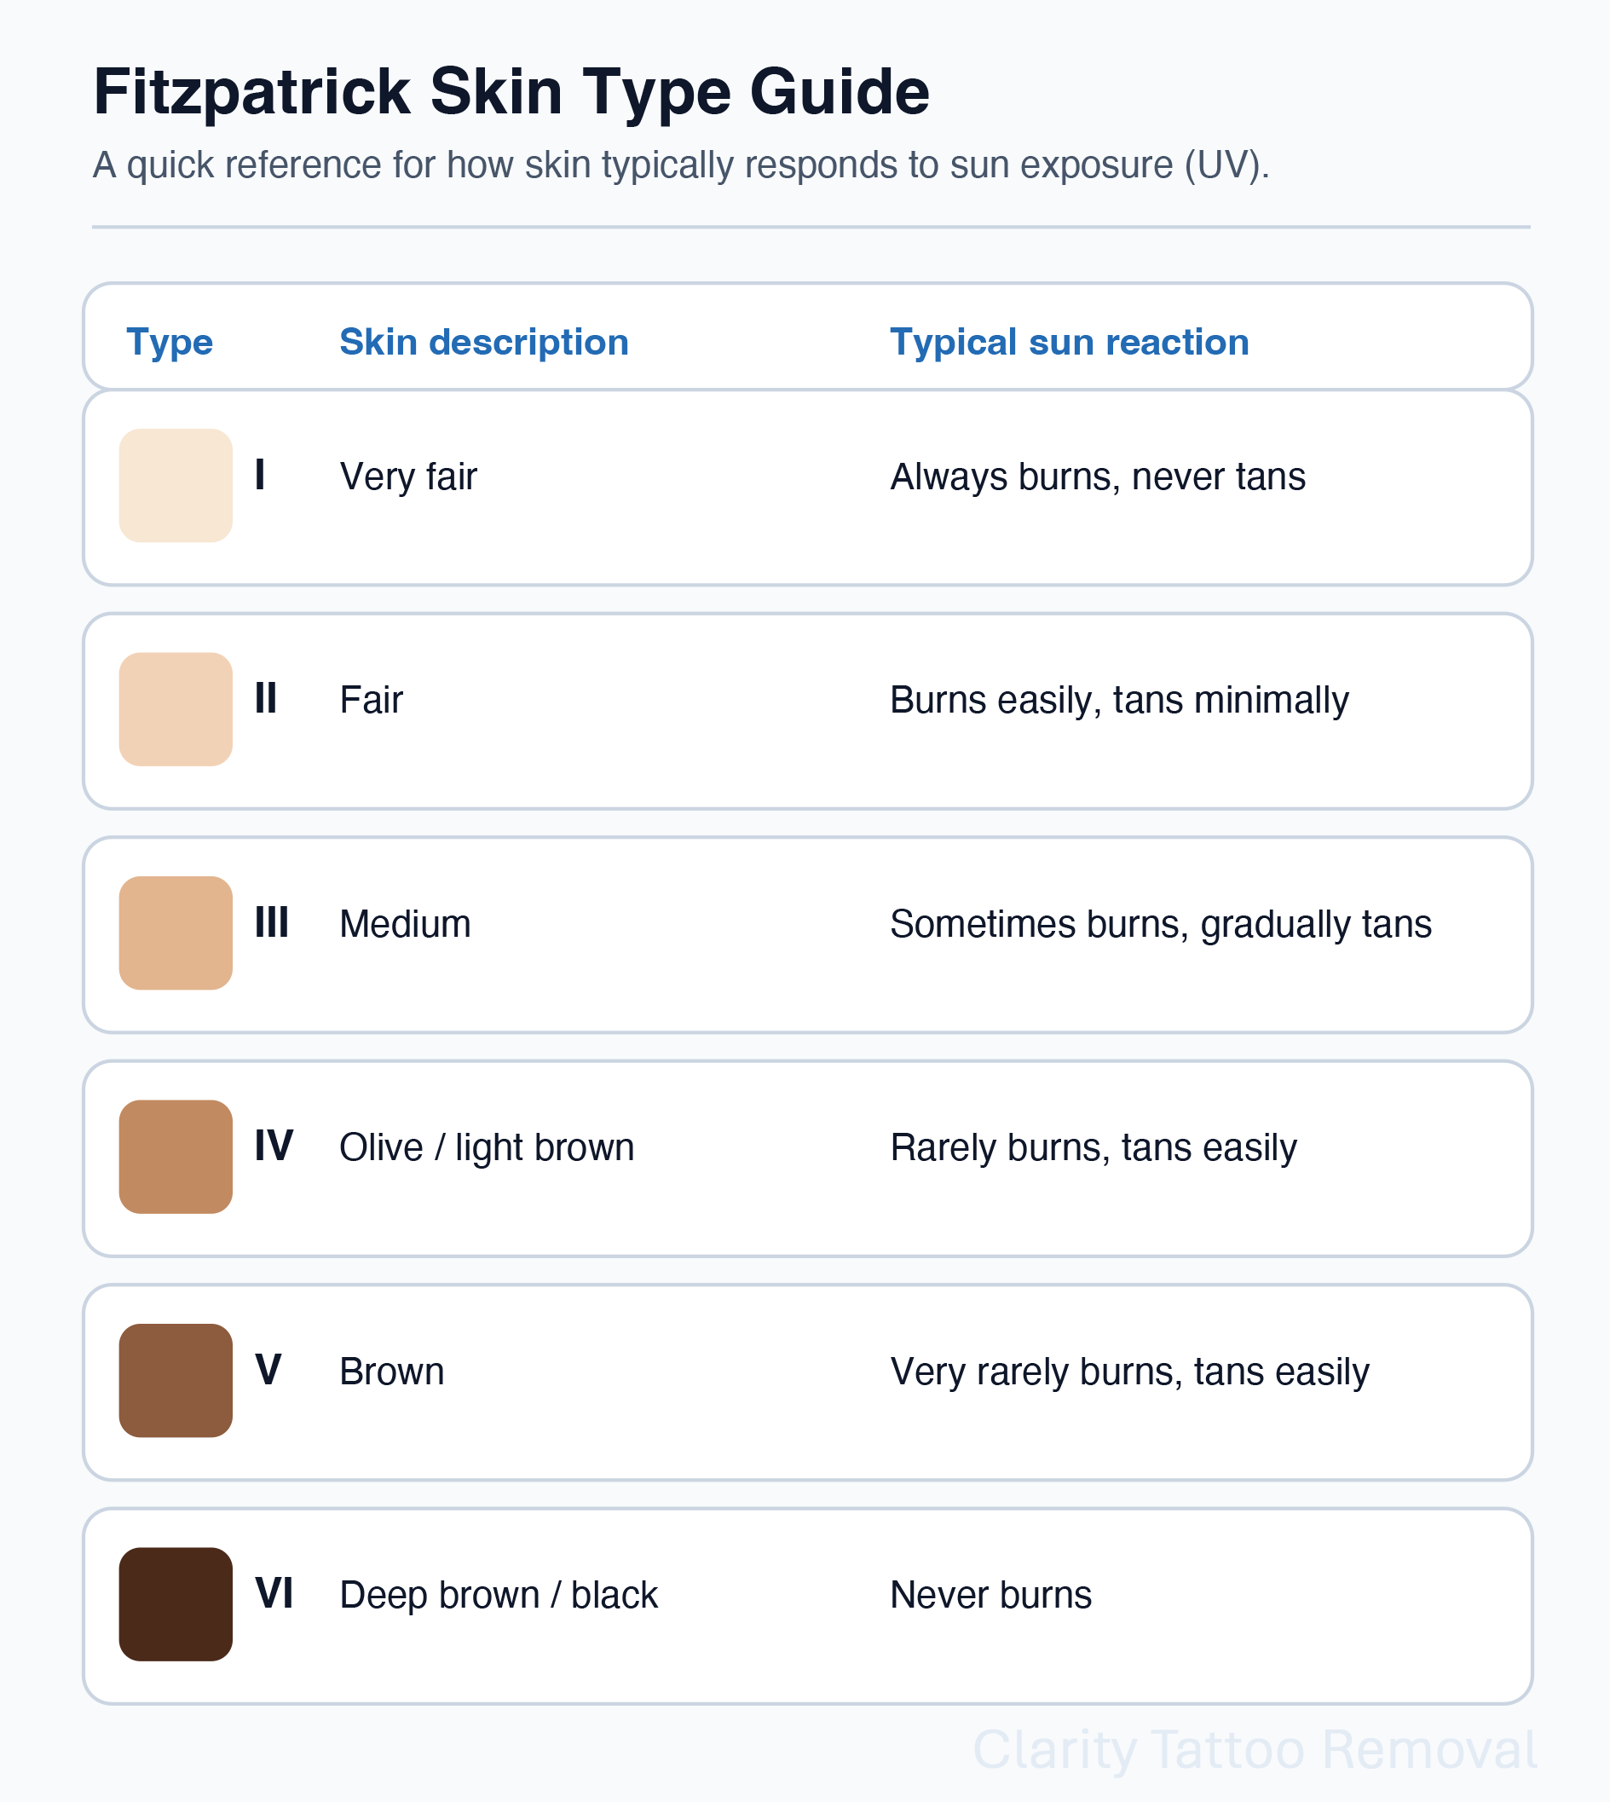Select the Type II fair skin swatch
The height and width of the screenshot is (1802, 1610).
pos(176,709)
